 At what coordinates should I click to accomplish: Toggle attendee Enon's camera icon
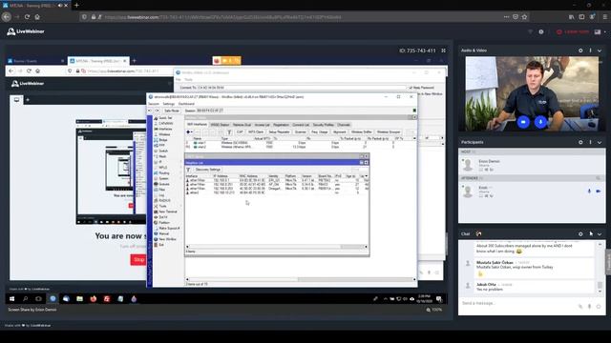pos(599,191)
